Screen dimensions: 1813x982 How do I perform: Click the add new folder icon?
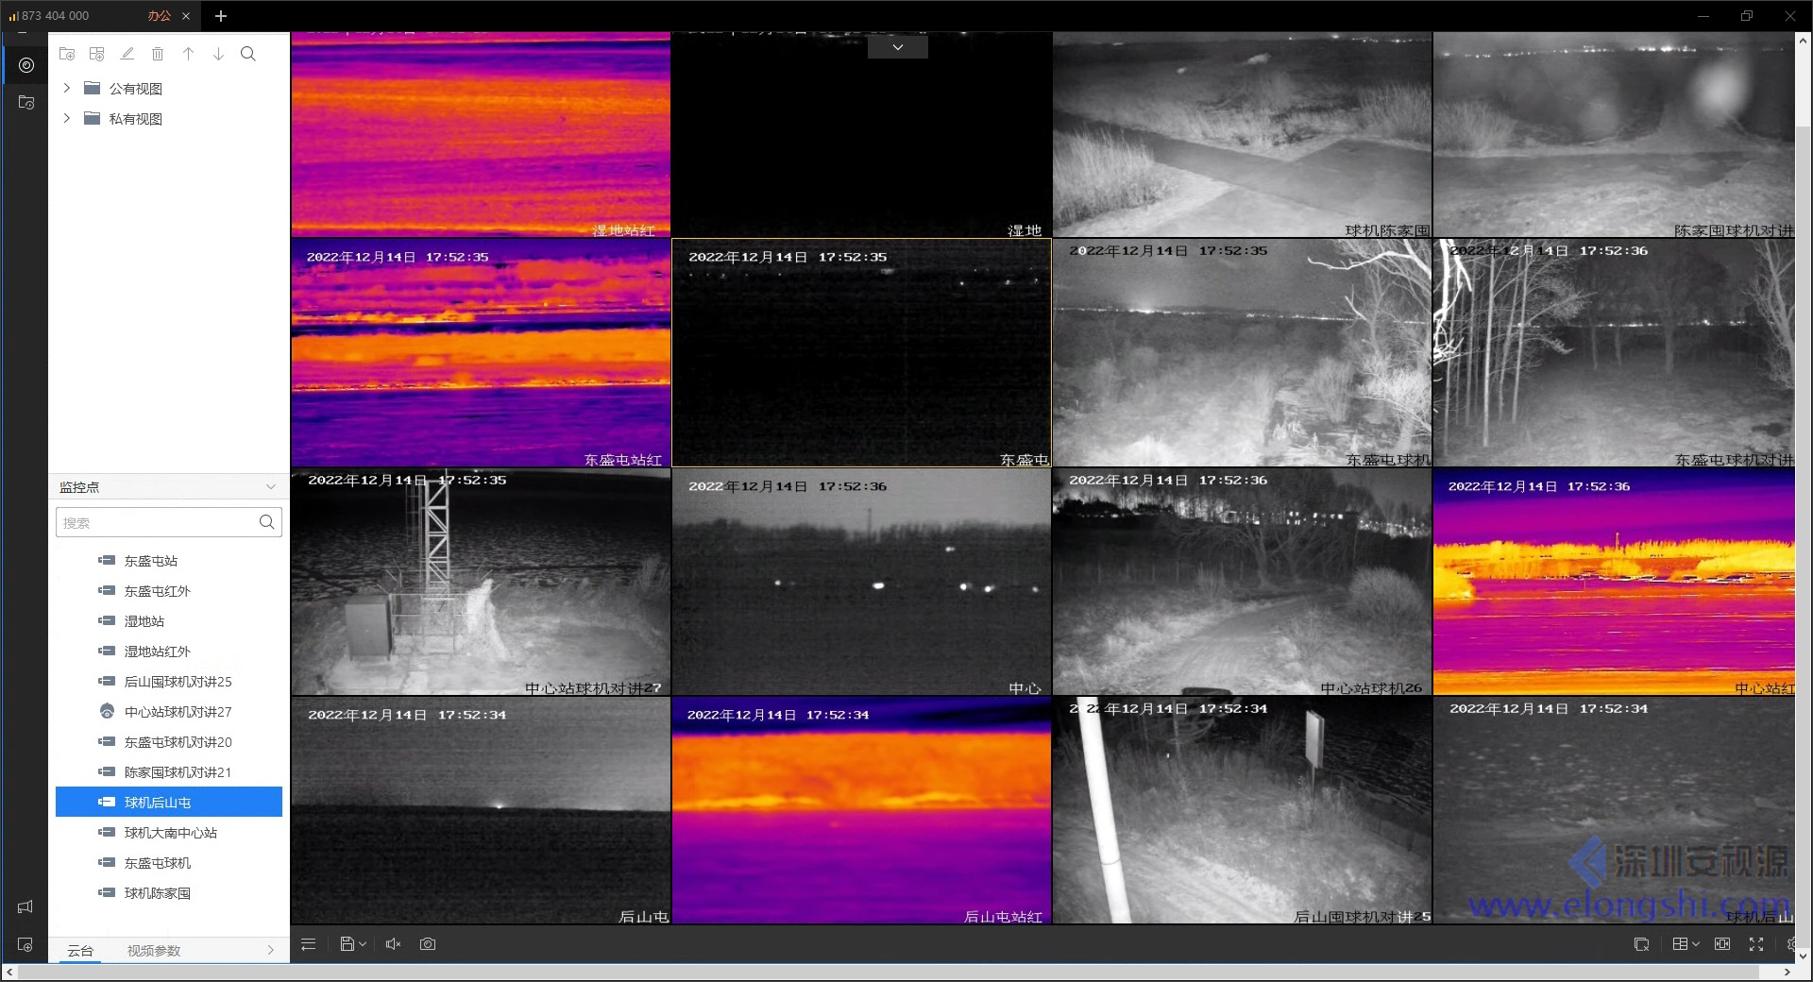click(x=67, y=54)
